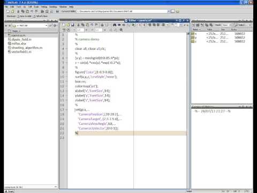257x193 pixels.
Task: Open variable icon in Workspace toolbar
Action: tap(198, 25)
